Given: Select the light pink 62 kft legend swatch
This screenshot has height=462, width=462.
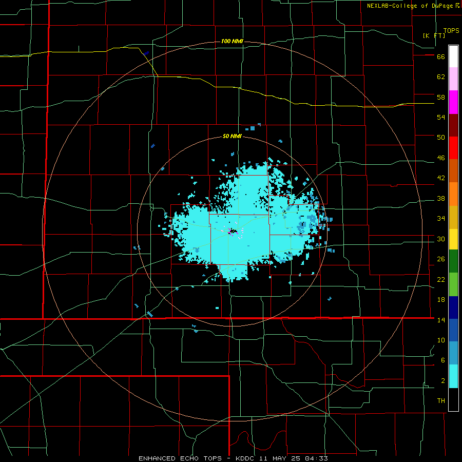Looking at the screenshot, I should tap(453, 79).
